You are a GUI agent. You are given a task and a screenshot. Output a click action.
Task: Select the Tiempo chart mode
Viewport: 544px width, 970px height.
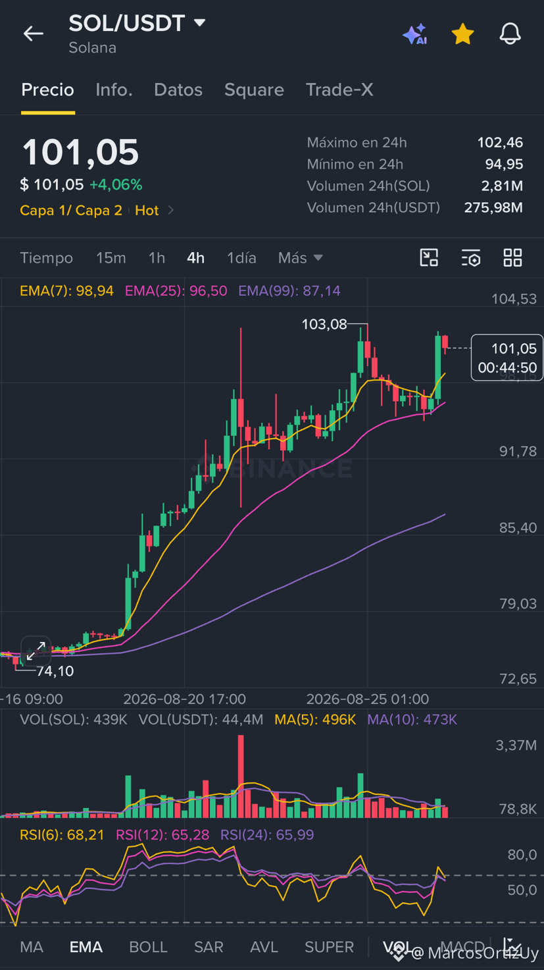[46, 257]
